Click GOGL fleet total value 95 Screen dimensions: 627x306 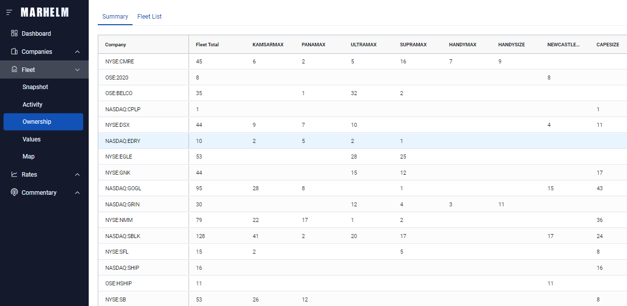point(199,188)
